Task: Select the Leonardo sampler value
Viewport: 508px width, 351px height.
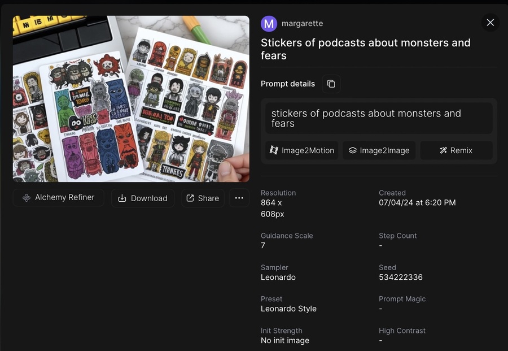Action: 278,278
